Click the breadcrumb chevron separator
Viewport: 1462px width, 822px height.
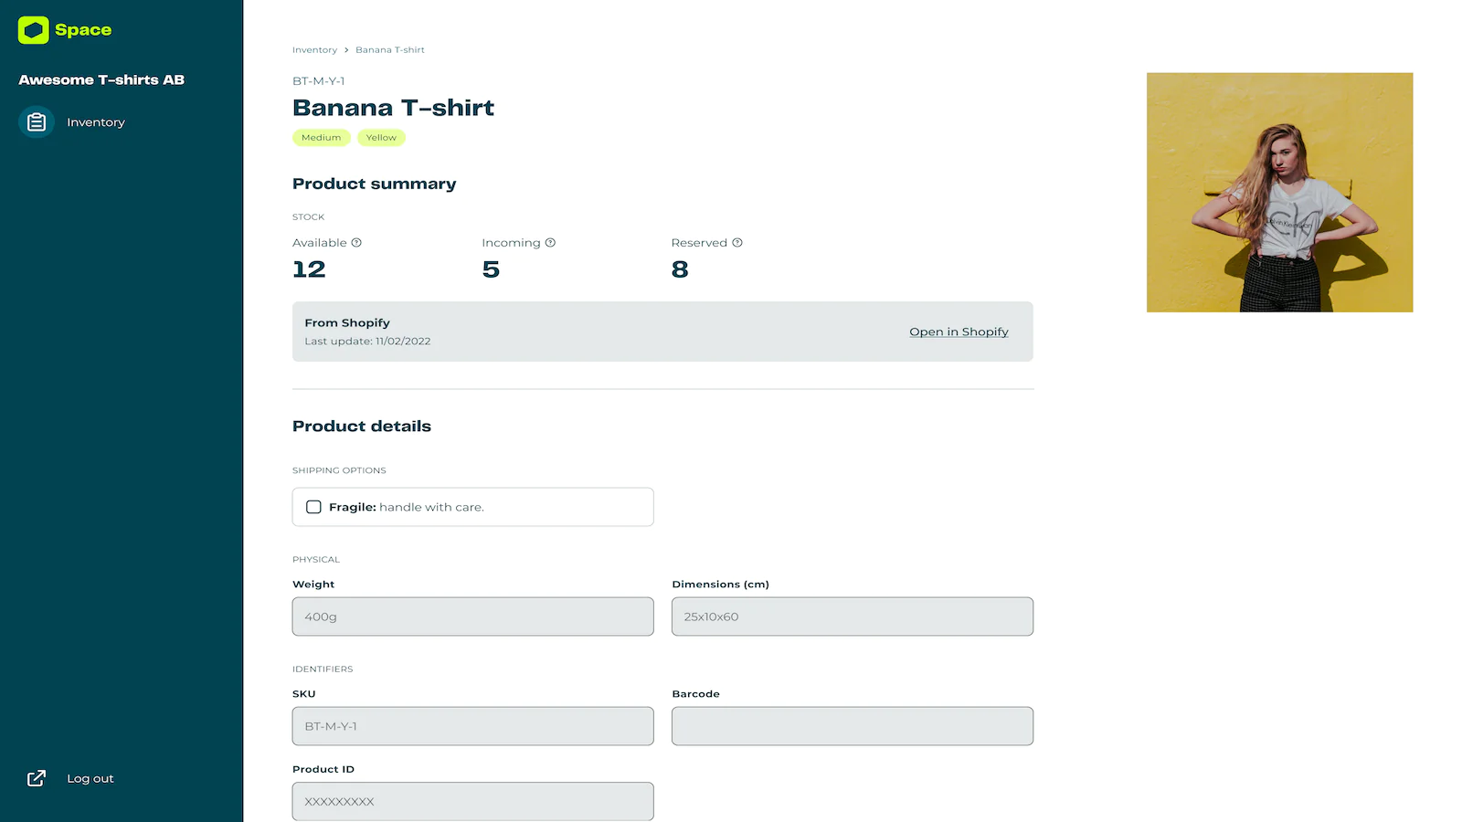point(346,50)
